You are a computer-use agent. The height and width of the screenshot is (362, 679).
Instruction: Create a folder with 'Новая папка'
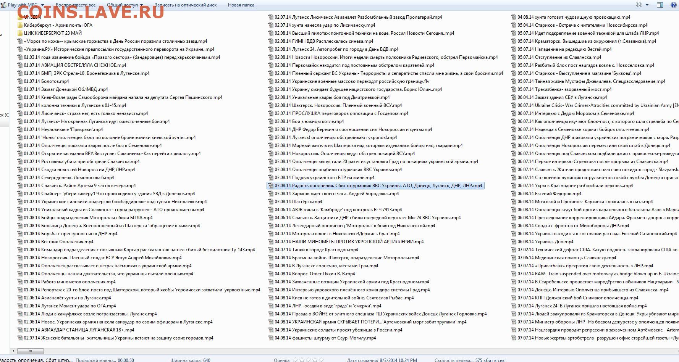coord(241,5)
